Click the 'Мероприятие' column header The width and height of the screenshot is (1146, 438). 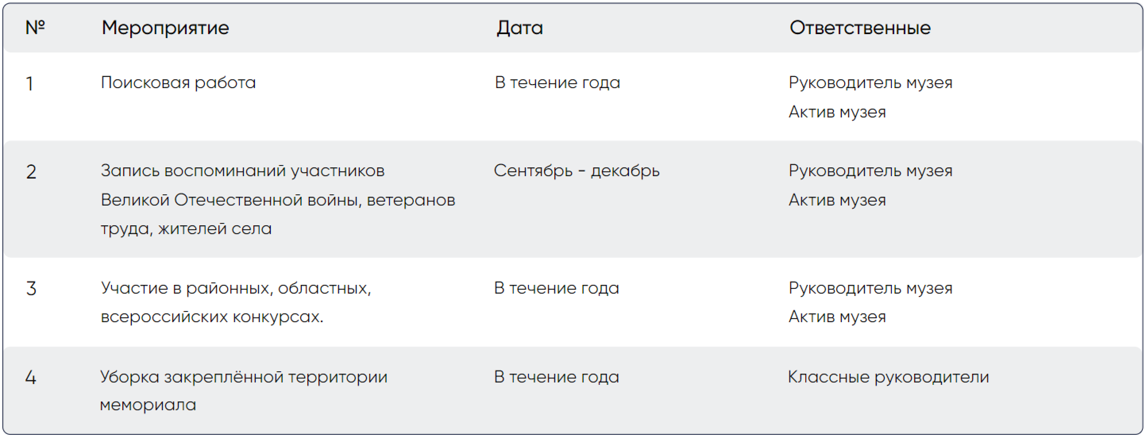(x=165, y=28)
